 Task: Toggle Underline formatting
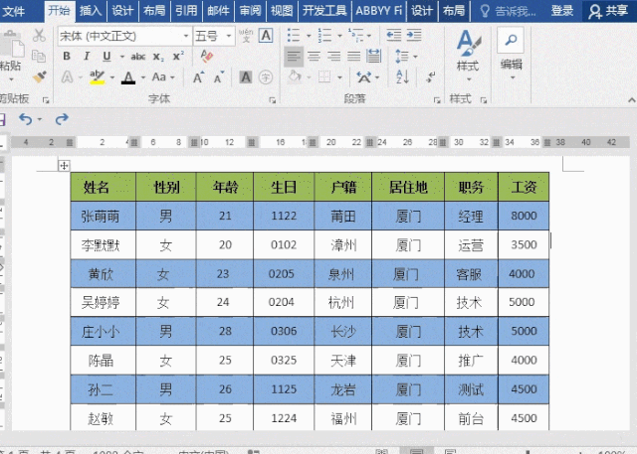106,56
